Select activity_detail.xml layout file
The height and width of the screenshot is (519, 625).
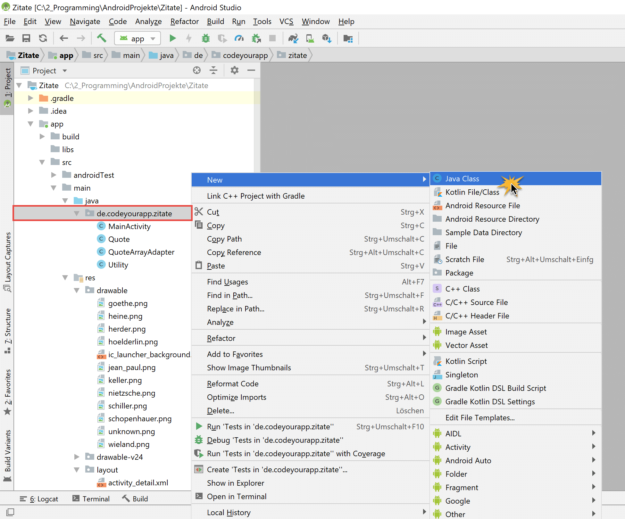pyautogui.click(x=138, y=482)
